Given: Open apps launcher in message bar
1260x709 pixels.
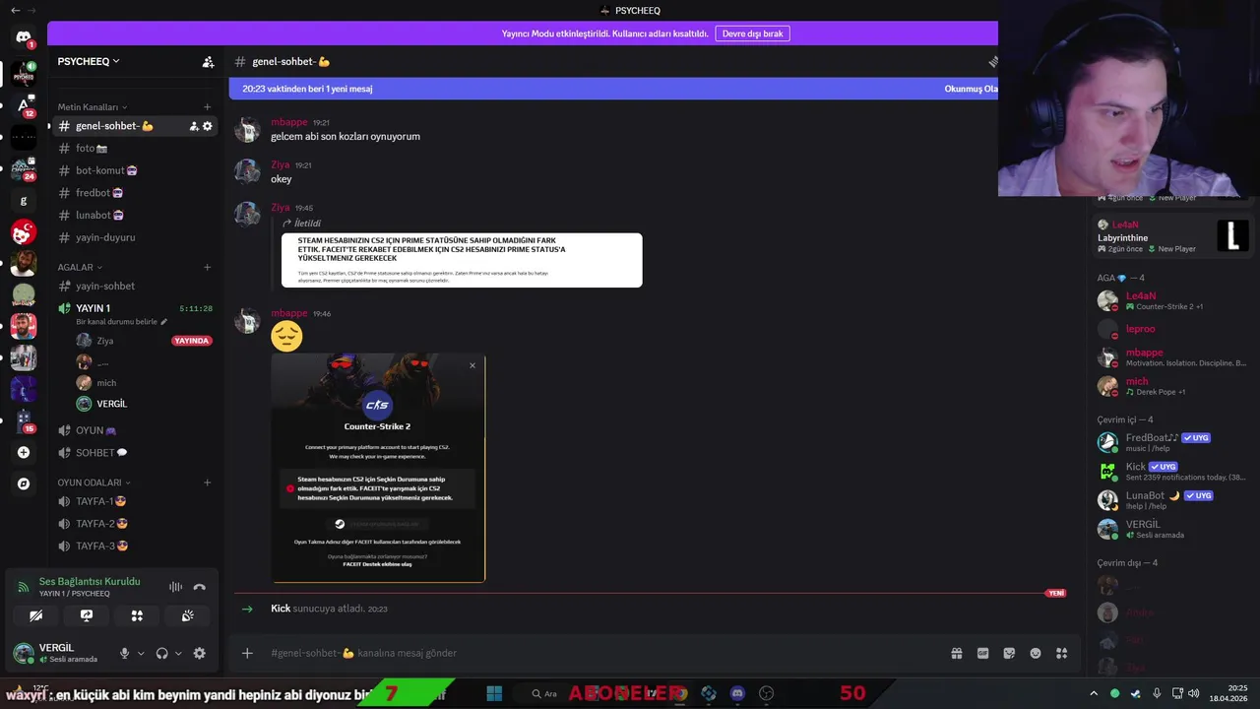Looking at the screenshot, I should (x=1062, y=653).
